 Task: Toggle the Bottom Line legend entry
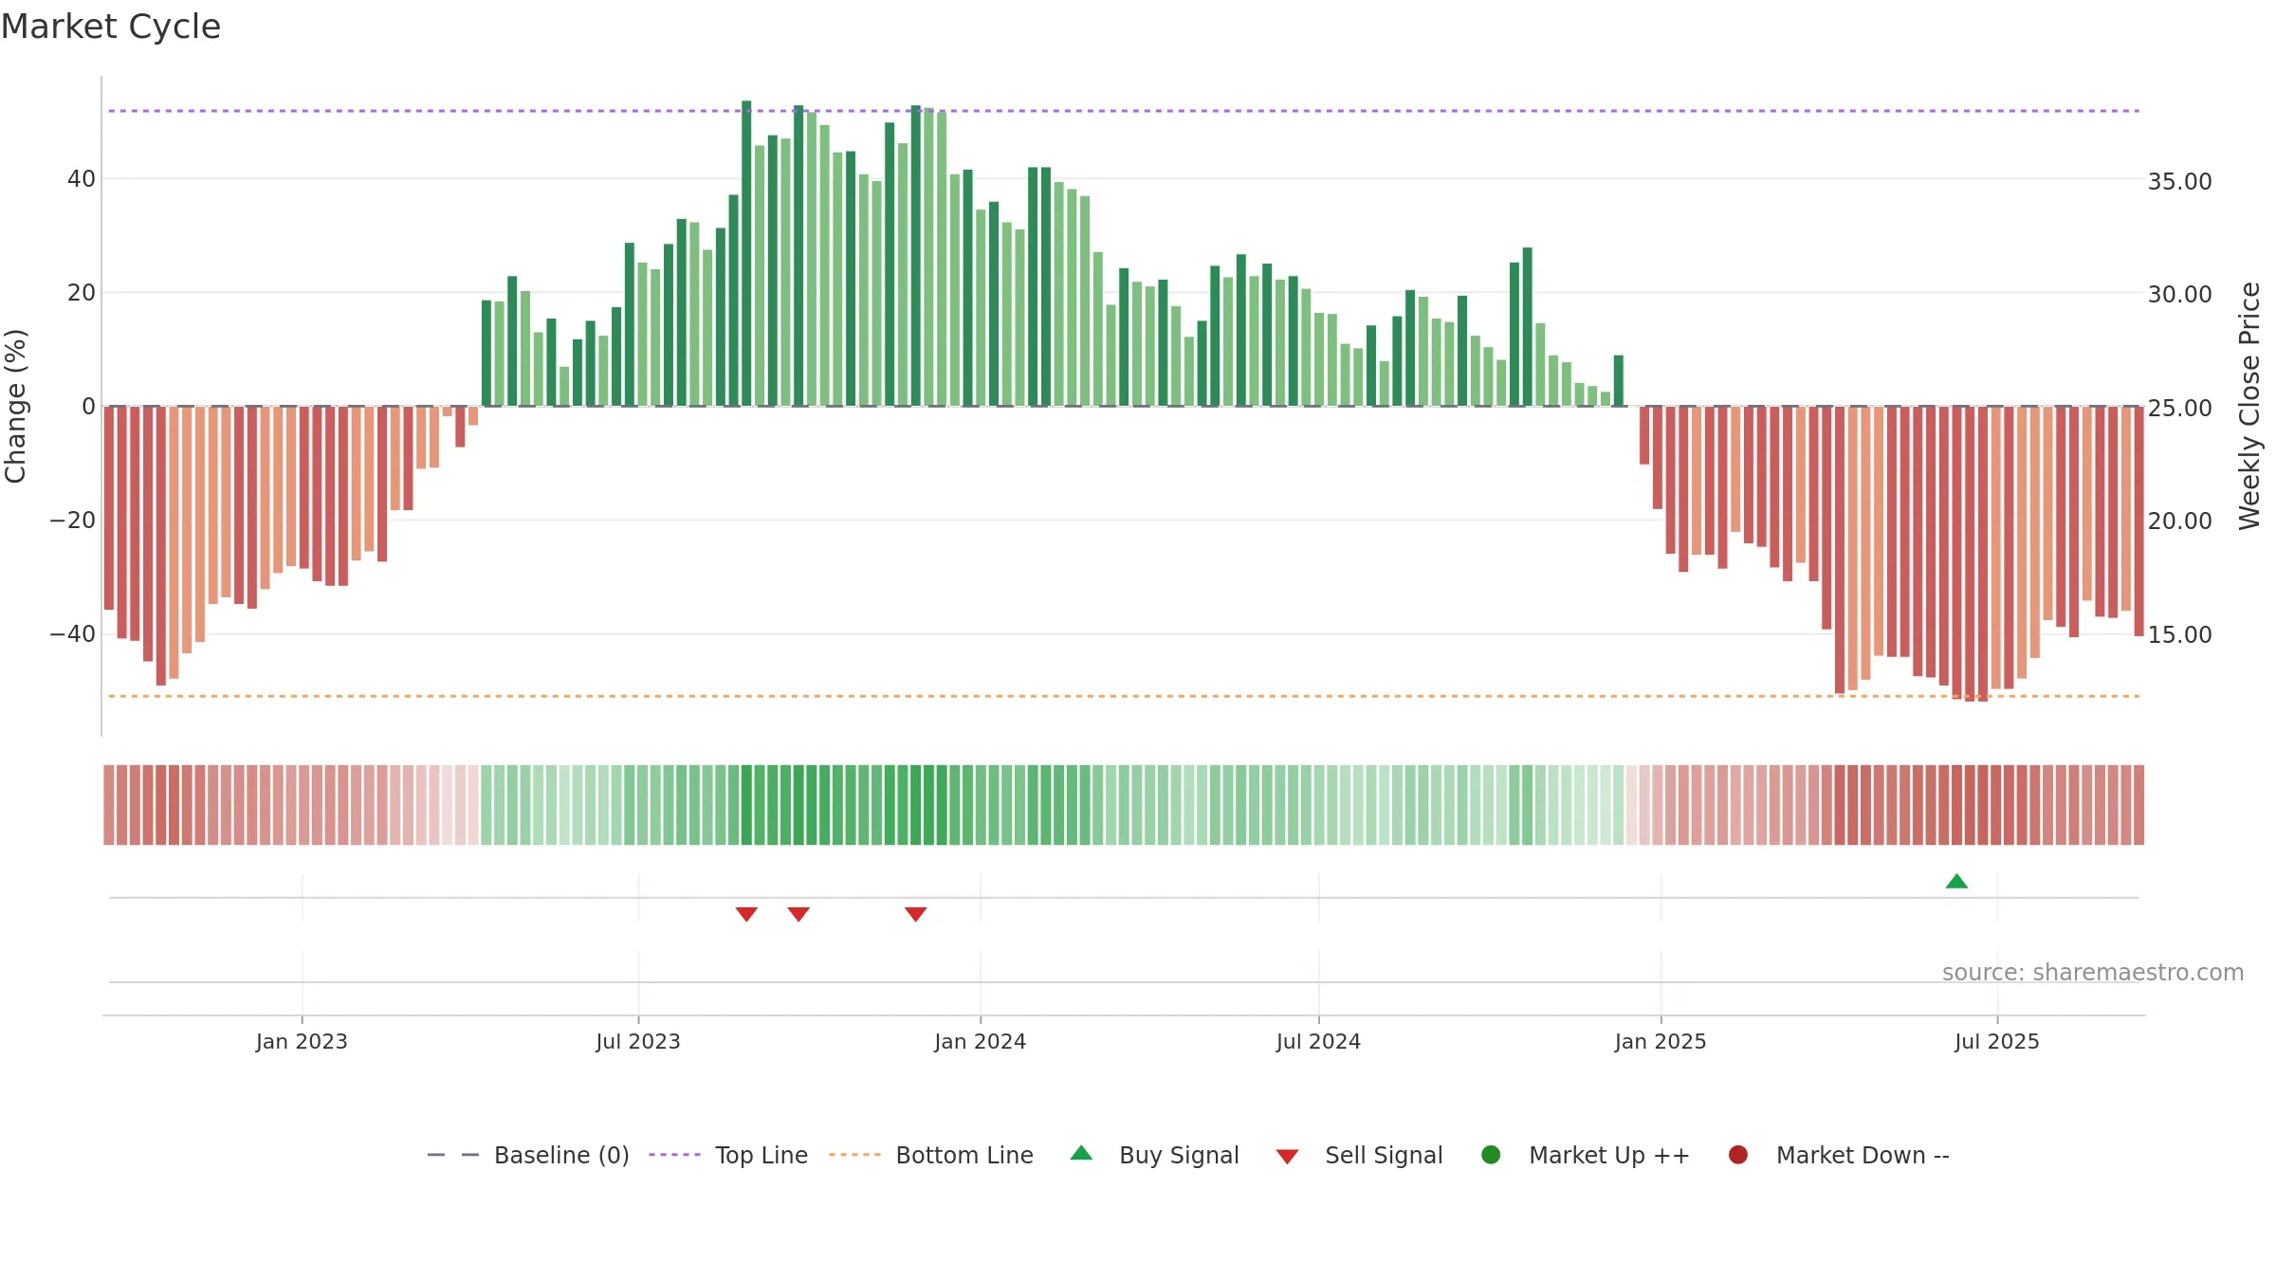pos(931,1155)
